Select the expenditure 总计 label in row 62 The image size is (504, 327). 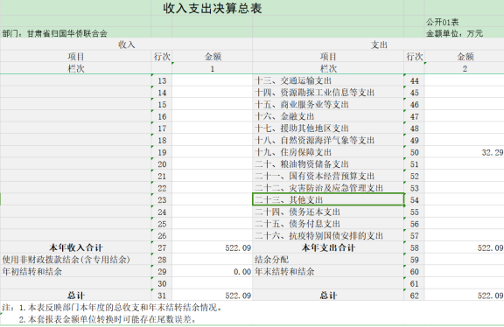[328, 296]
